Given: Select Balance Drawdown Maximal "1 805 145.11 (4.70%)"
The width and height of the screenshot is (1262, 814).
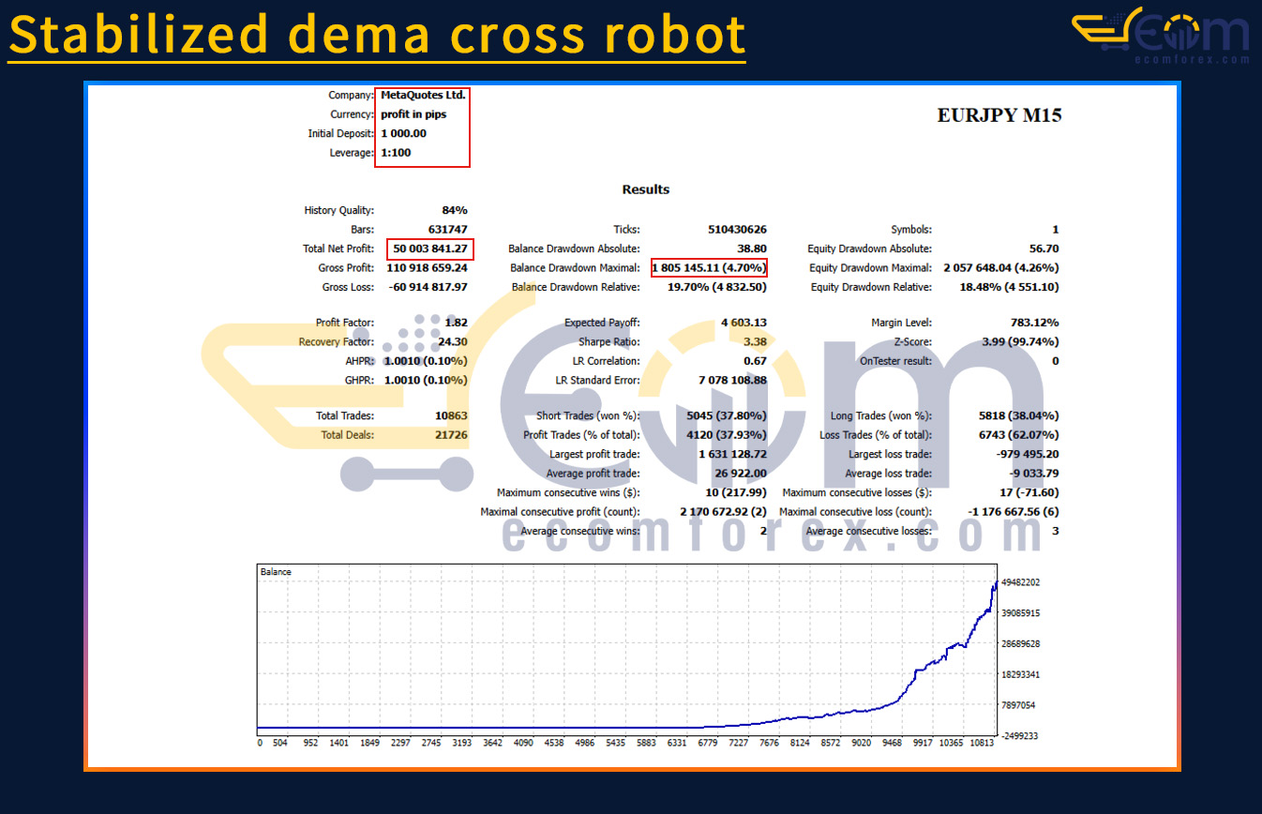Looking at the screenshot, I should 710,267.
